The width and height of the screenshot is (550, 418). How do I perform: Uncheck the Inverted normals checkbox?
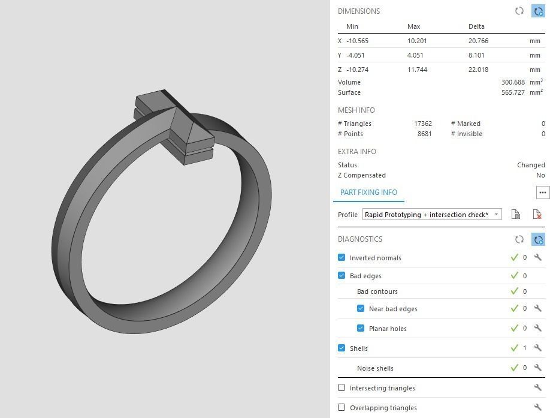coord(342,257)
